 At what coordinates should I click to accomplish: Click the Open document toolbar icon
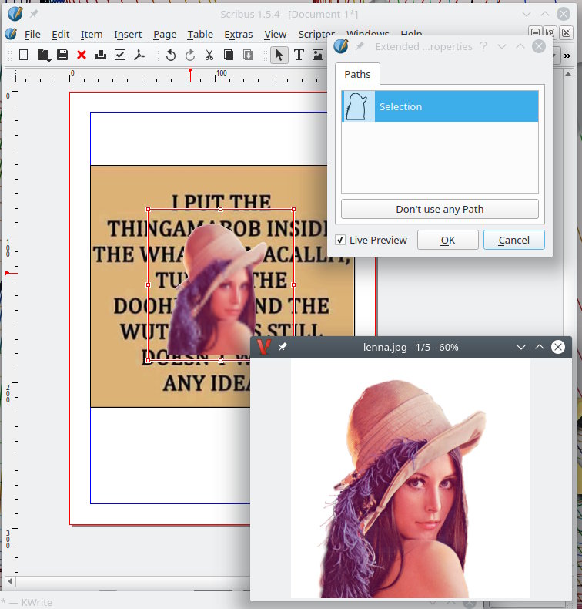click(x=43, y=55)
